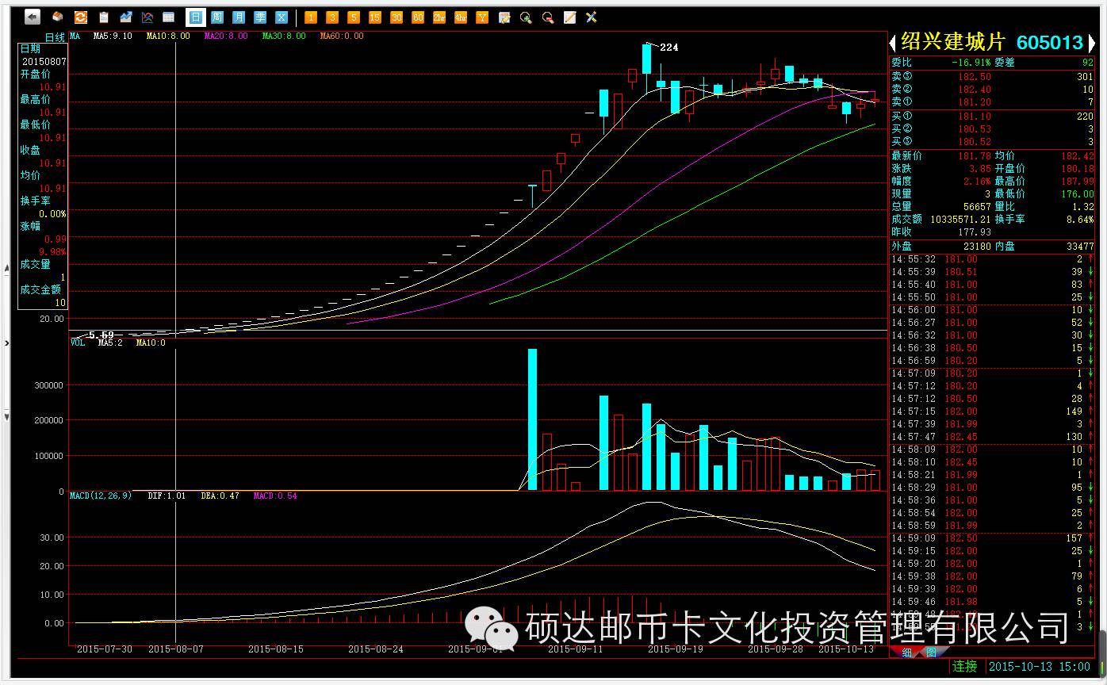This screenshot has height=685, width=1107.
Task: Click the MA60:0.00 value
Action: click(342, 36)
